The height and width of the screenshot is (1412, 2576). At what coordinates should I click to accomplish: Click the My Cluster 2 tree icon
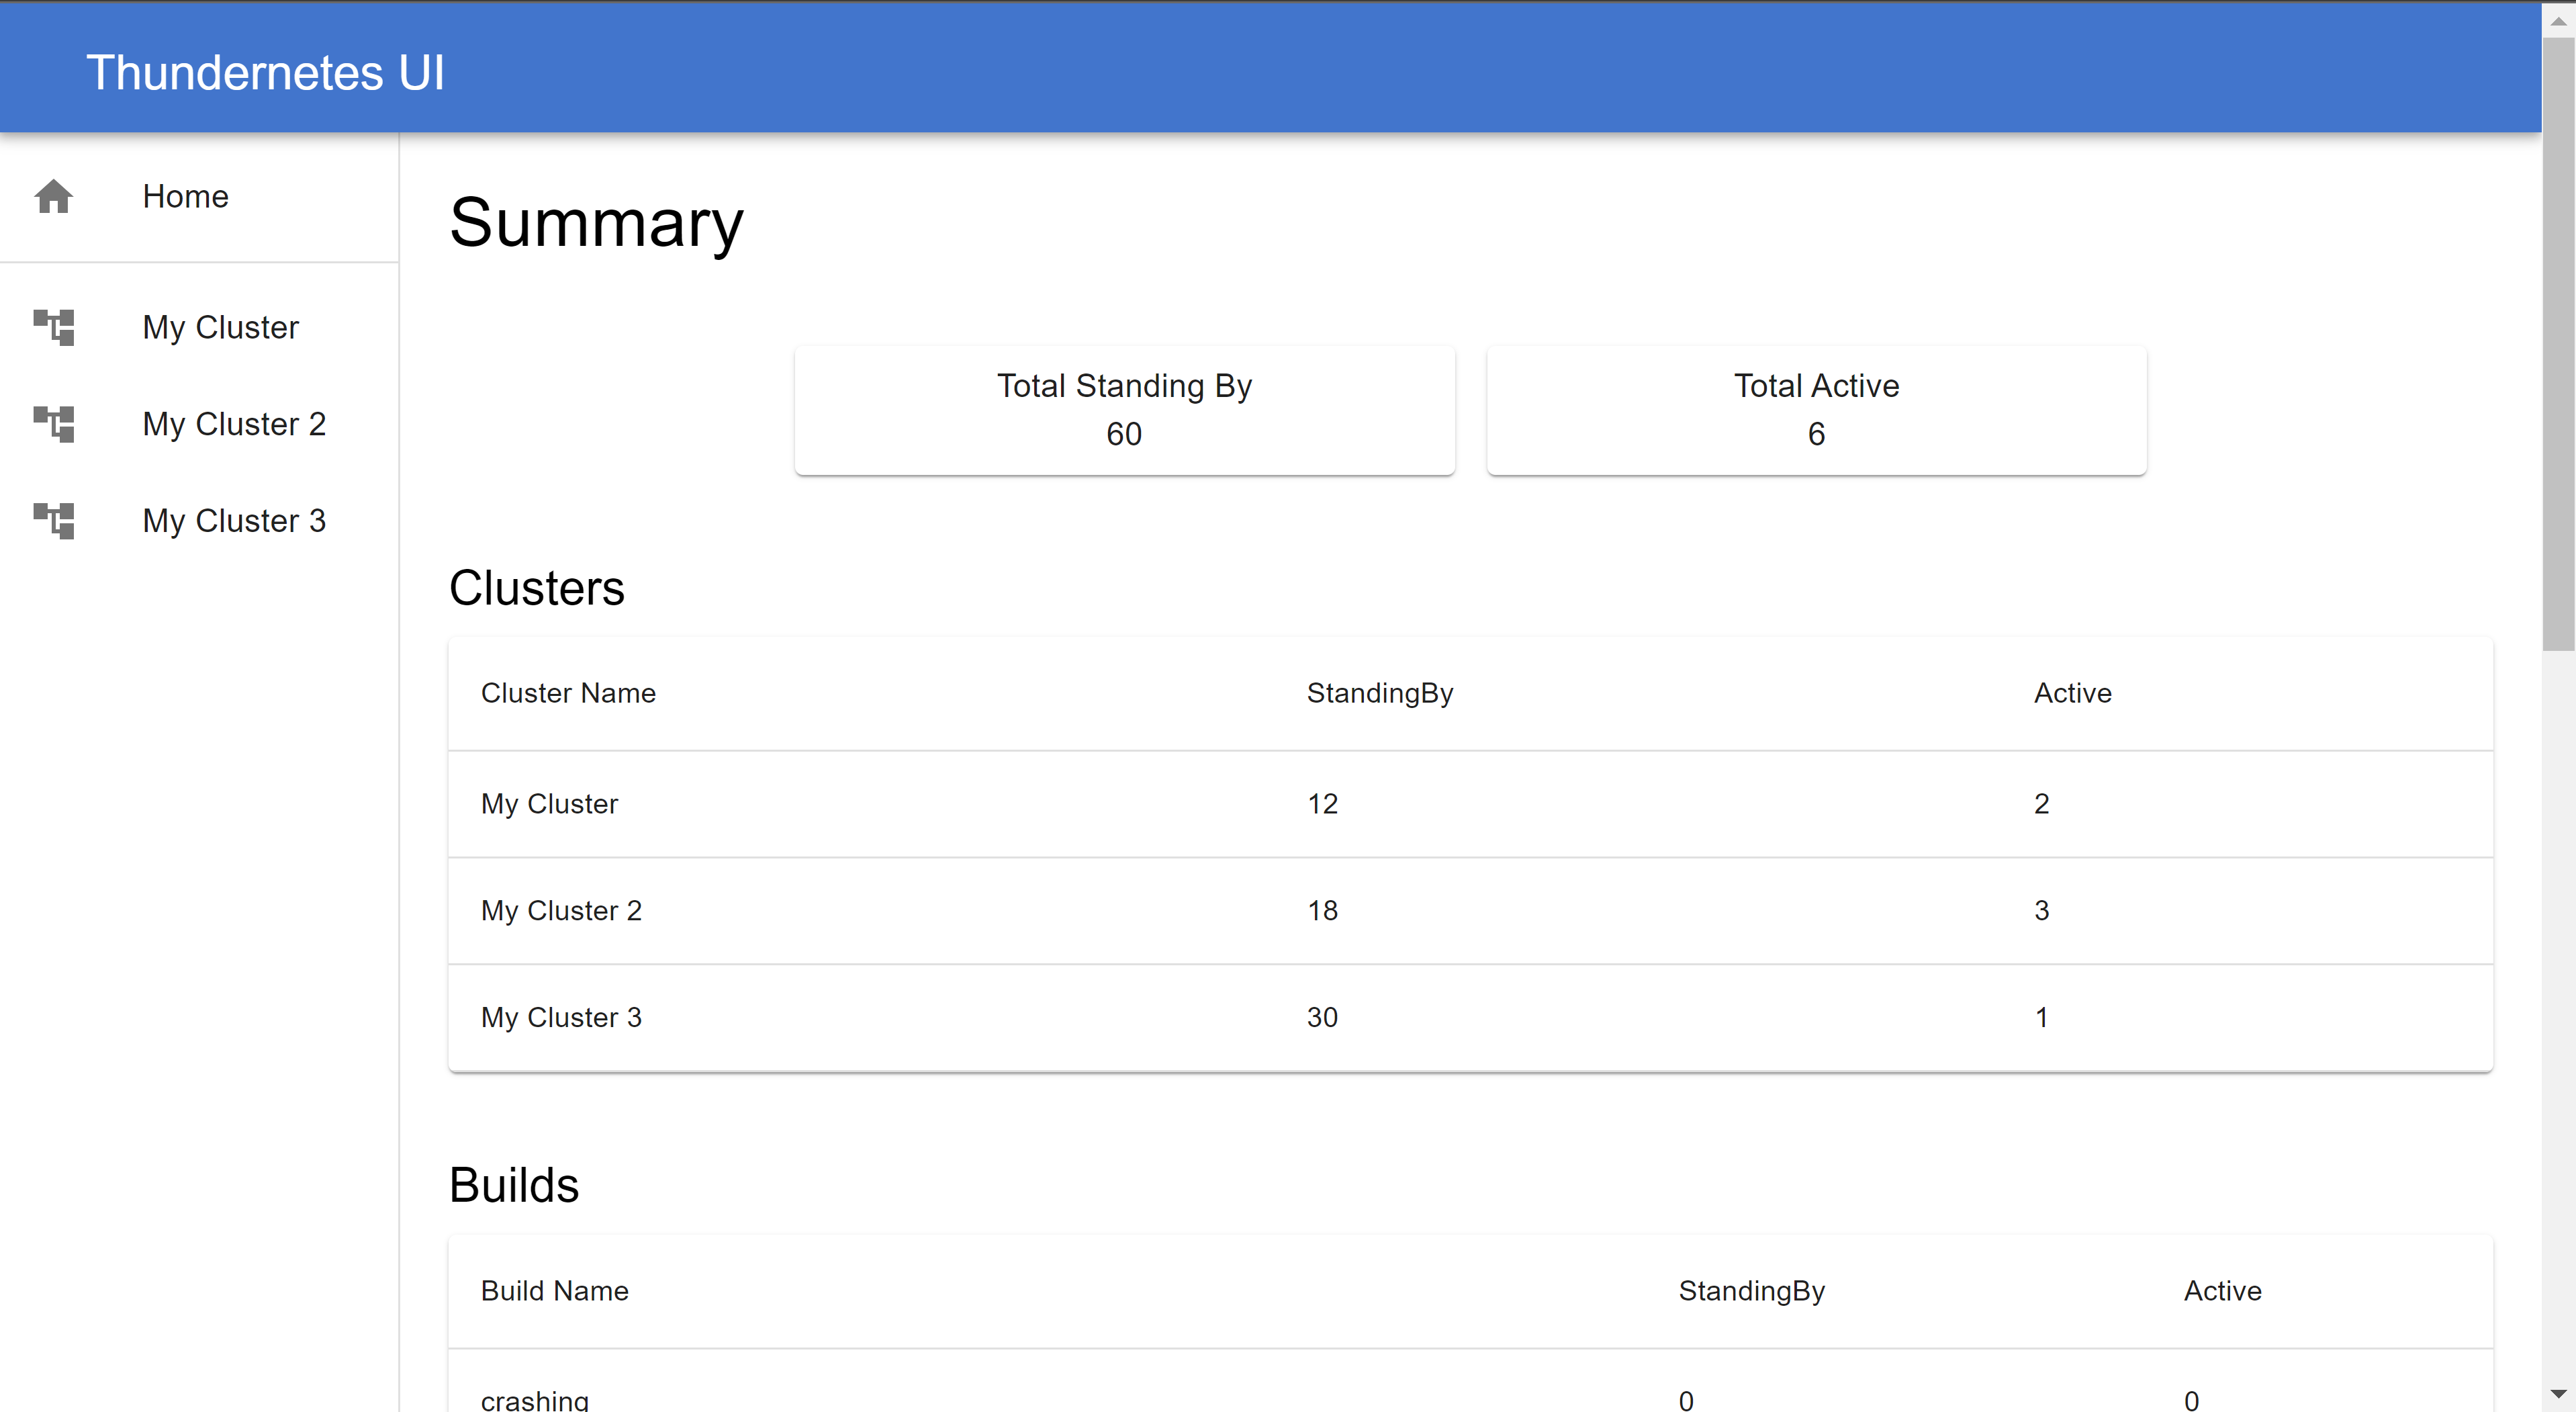pyautogui.click(x=54, y=424)
